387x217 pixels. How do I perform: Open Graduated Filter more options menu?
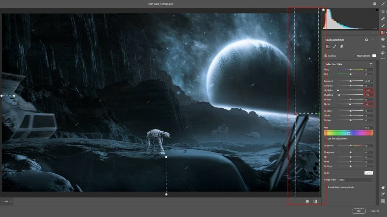tap(373, 40)
